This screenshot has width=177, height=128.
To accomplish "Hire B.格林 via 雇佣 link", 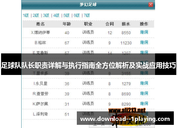I will coord(144,42).
